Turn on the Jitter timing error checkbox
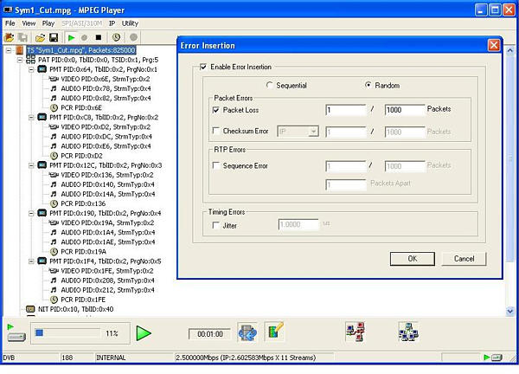 217,224
